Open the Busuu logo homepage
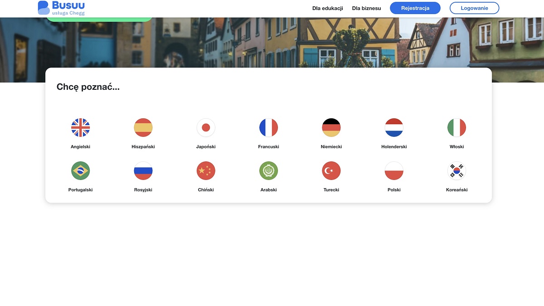544x306 pixels. pyautogui.click(x=61, y=8)
